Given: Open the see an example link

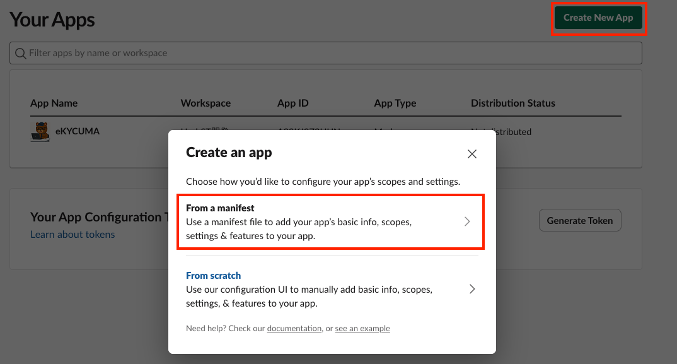Looking at the screenshot, I should click(362, 328).
